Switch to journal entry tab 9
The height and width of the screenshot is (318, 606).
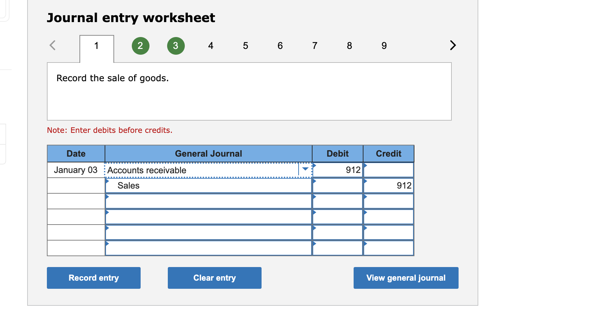point(384,46)
